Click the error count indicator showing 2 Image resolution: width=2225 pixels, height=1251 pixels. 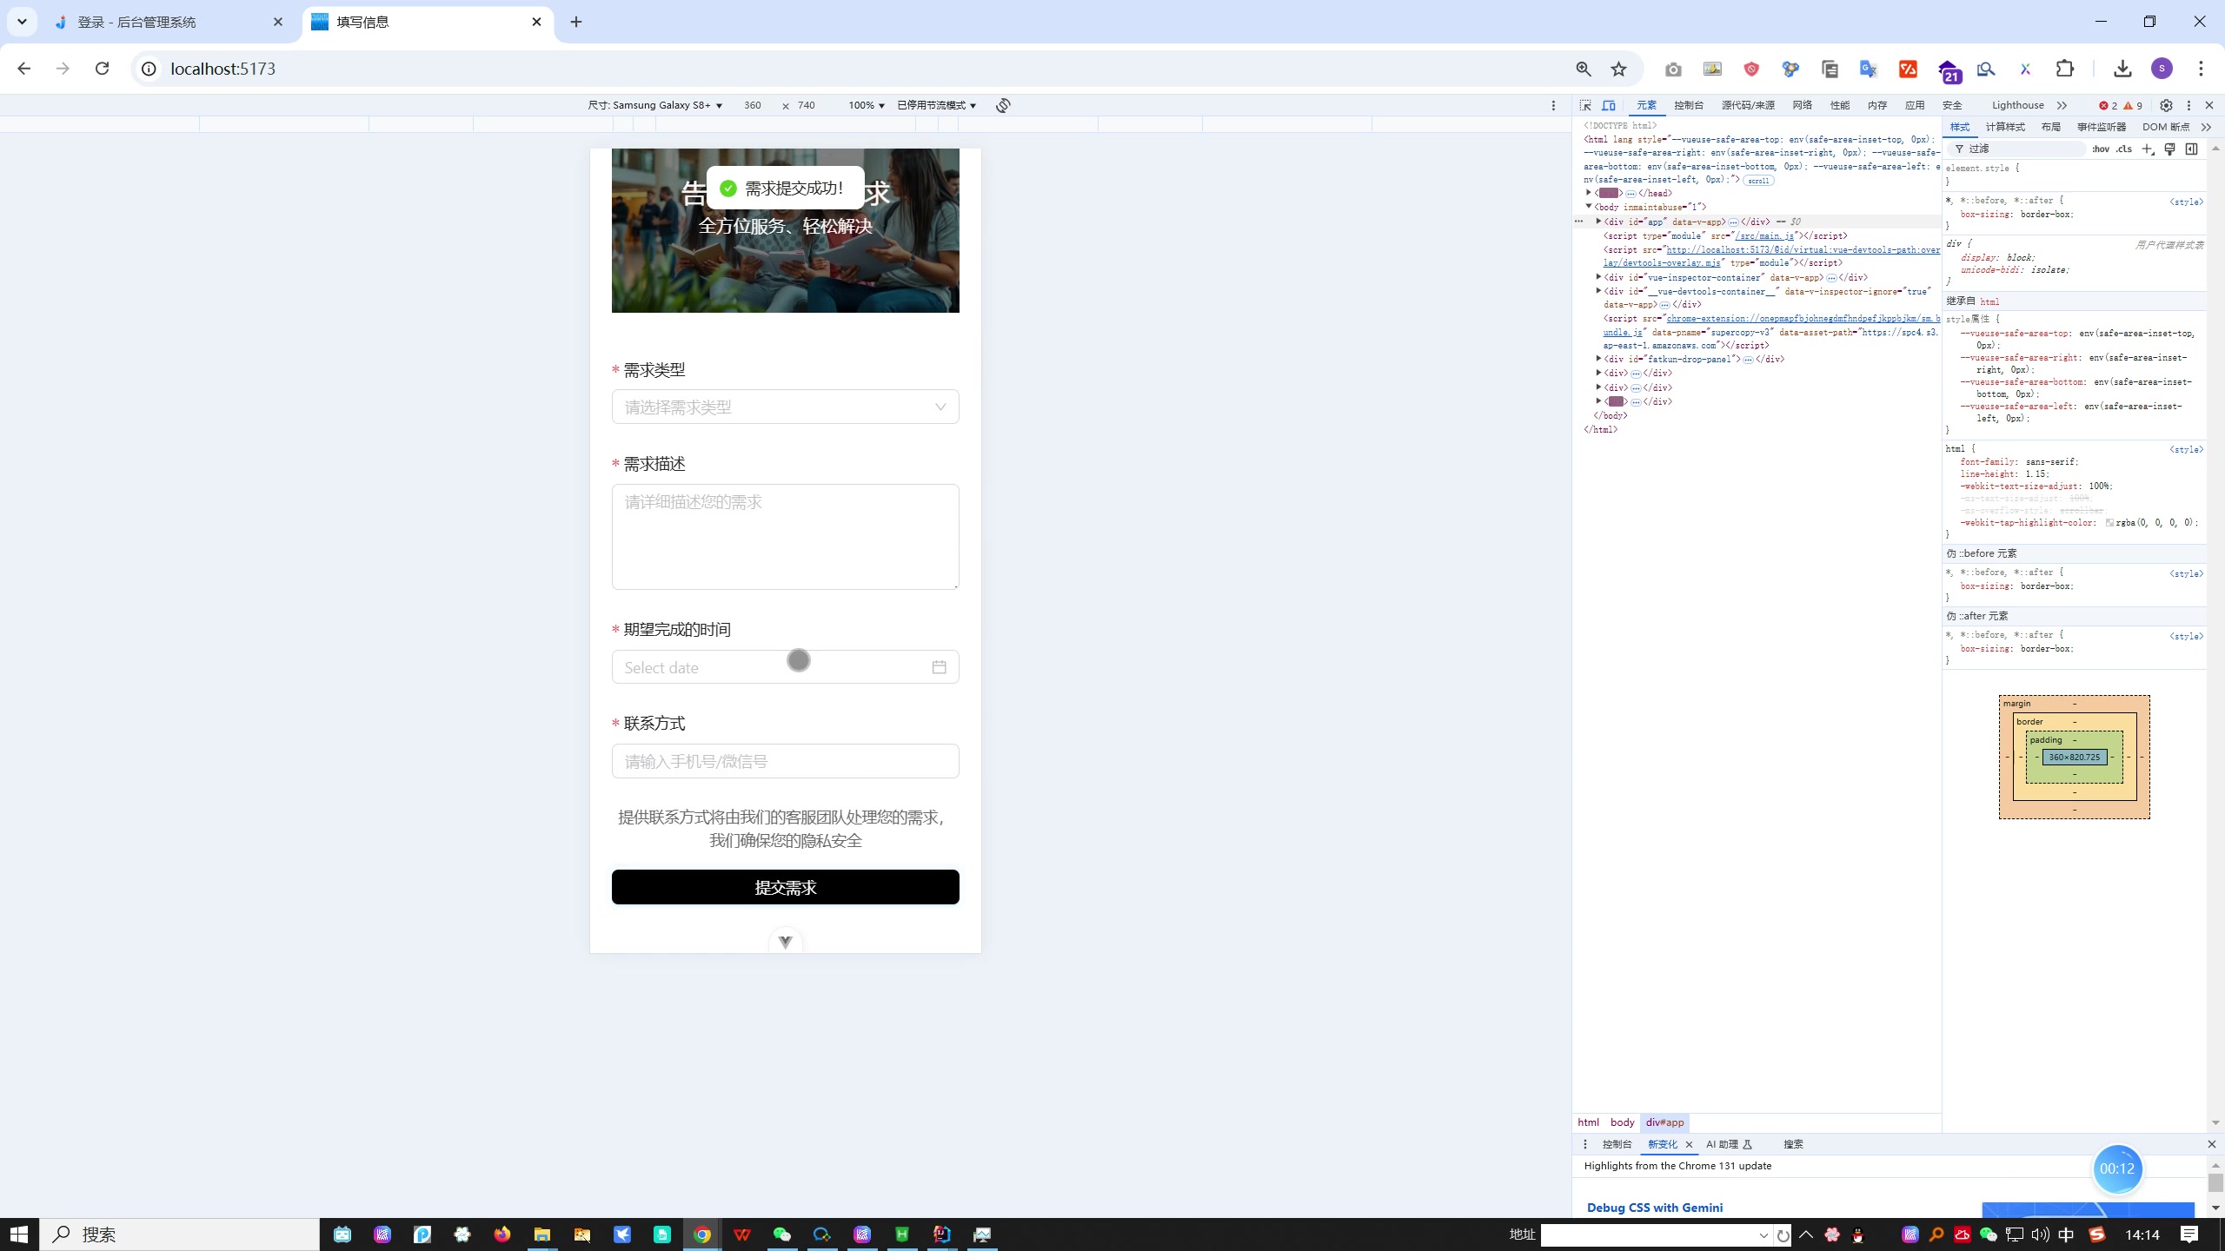click(x=2108, y=105)
